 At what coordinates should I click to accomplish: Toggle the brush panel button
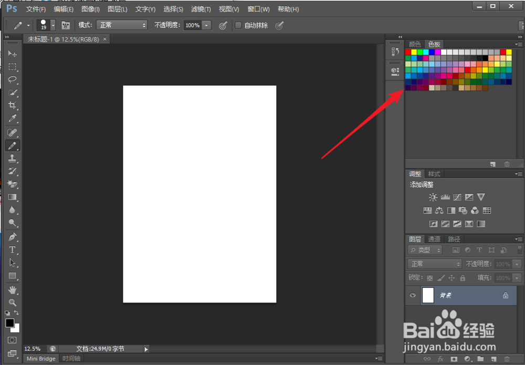tap(66, 25)
